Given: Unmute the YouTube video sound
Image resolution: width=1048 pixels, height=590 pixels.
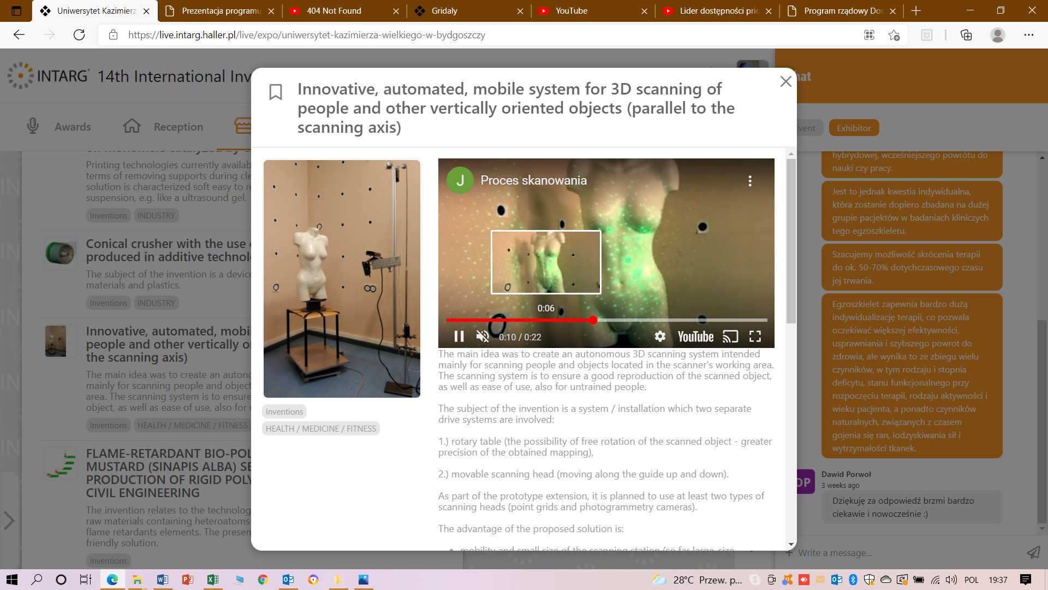Looking at the screenshot, I should (483, 337).
